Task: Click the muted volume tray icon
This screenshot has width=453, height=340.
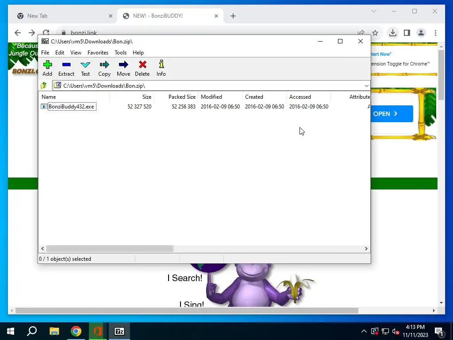Action: tap(396, 331)
